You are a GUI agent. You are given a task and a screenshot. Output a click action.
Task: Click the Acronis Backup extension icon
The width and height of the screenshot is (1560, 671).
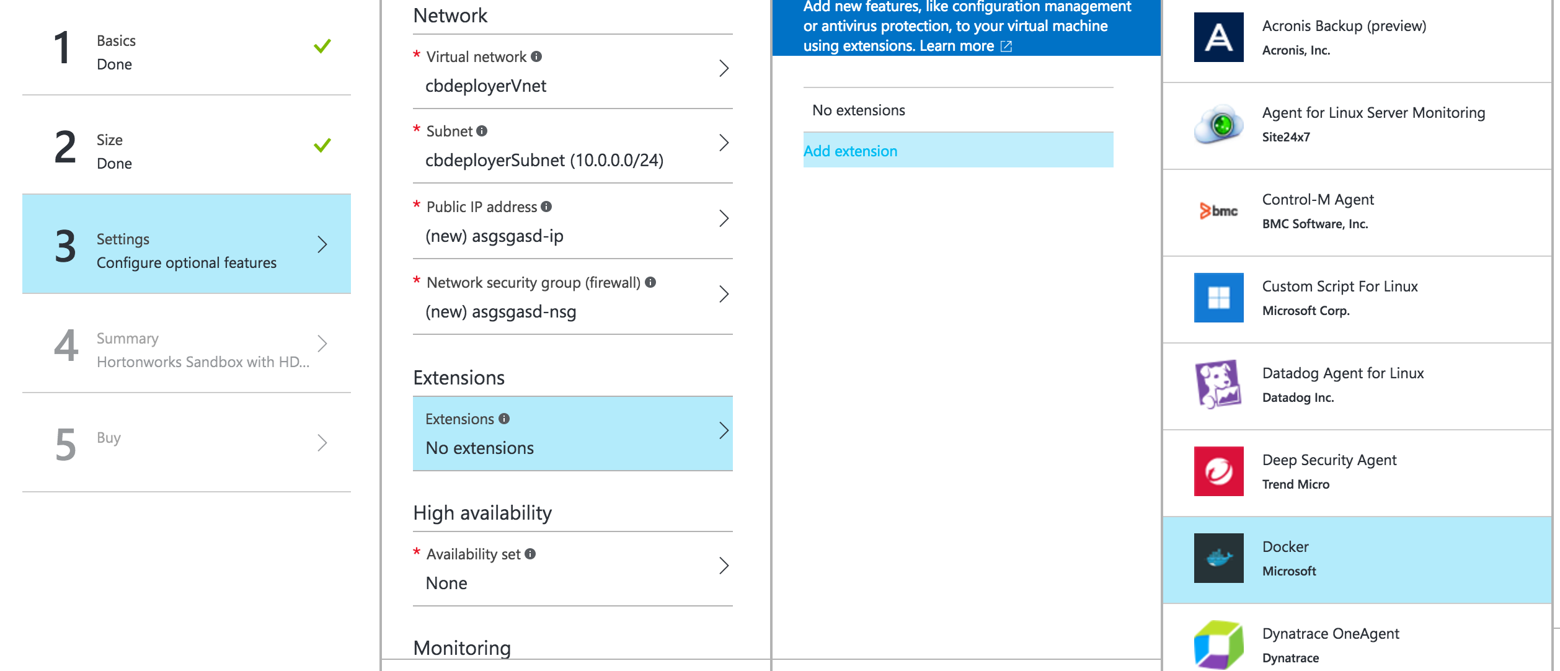tap(1218, 37)
